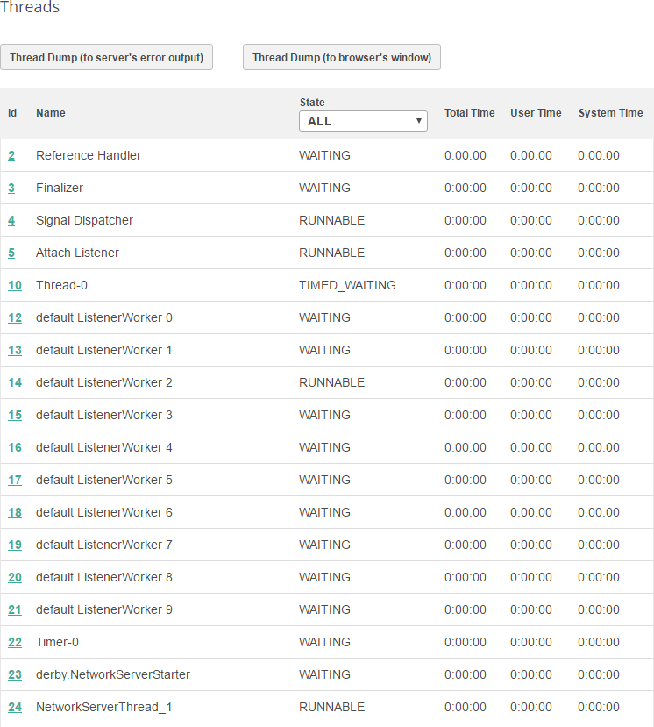Open thread ID 12 ListenerWorker 0 link

tap(15, 318)
